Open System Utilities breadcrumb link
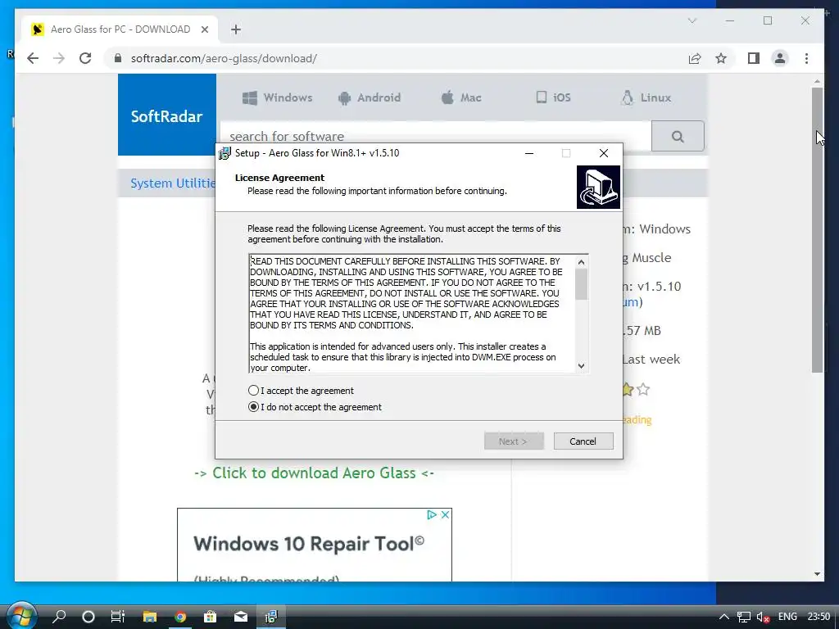This screenshot has width=839, height=629. (173, 183)
